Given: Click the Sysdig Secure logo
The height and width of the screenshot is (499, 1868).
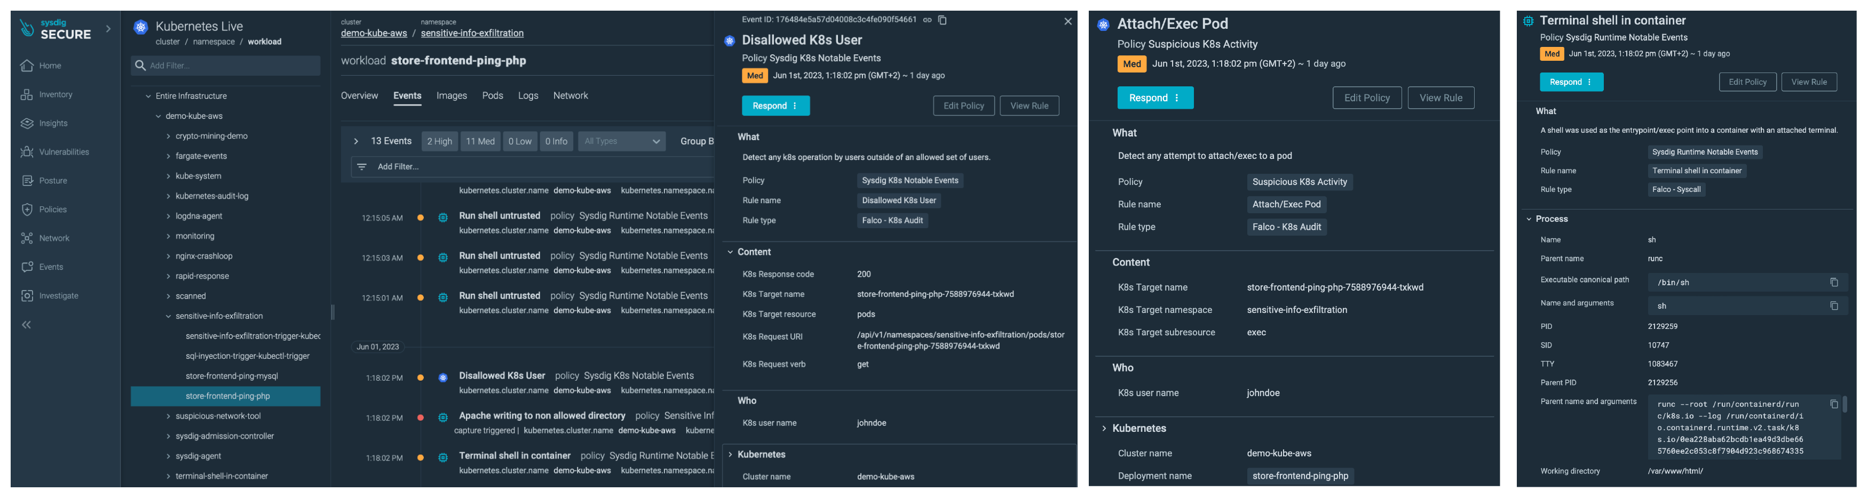Looking at the screenshot, I should [56, 29].
